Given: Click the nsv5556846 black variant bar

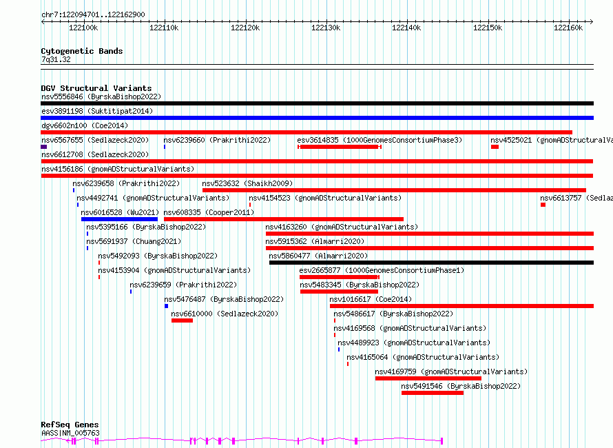Looking at the screenshot, I should click(317, 103).
